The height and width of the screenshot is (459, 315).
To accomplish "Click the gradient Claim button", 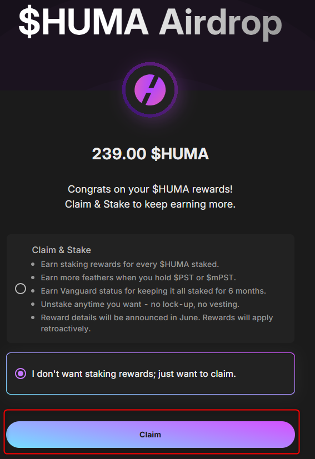I will (x=151, y=435).
